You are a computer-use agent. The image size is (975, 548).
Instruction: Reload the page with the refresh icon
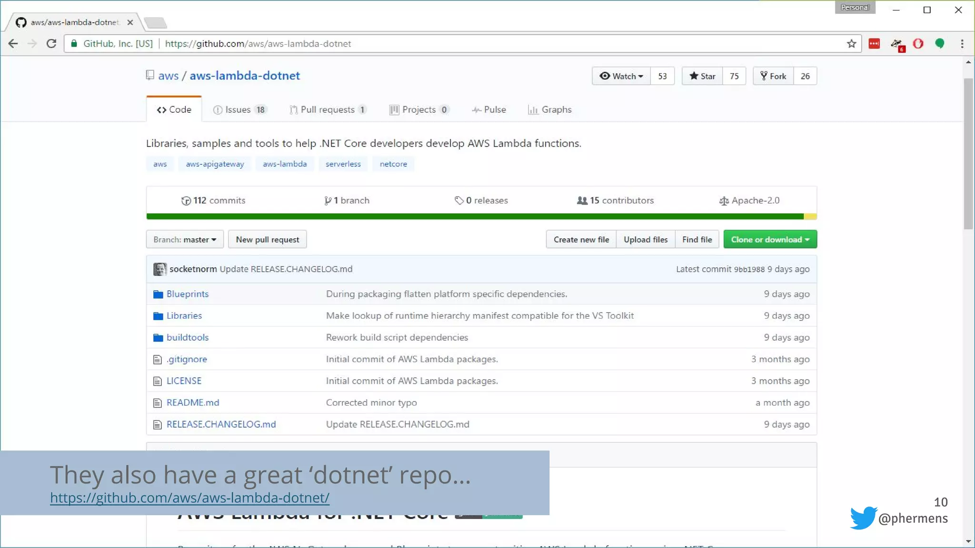(x=51, y=44)
